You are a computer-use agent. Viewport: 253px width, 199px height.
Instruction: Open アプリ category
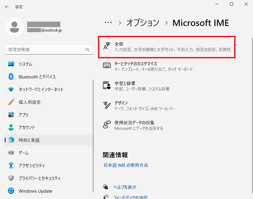point(49,114)
